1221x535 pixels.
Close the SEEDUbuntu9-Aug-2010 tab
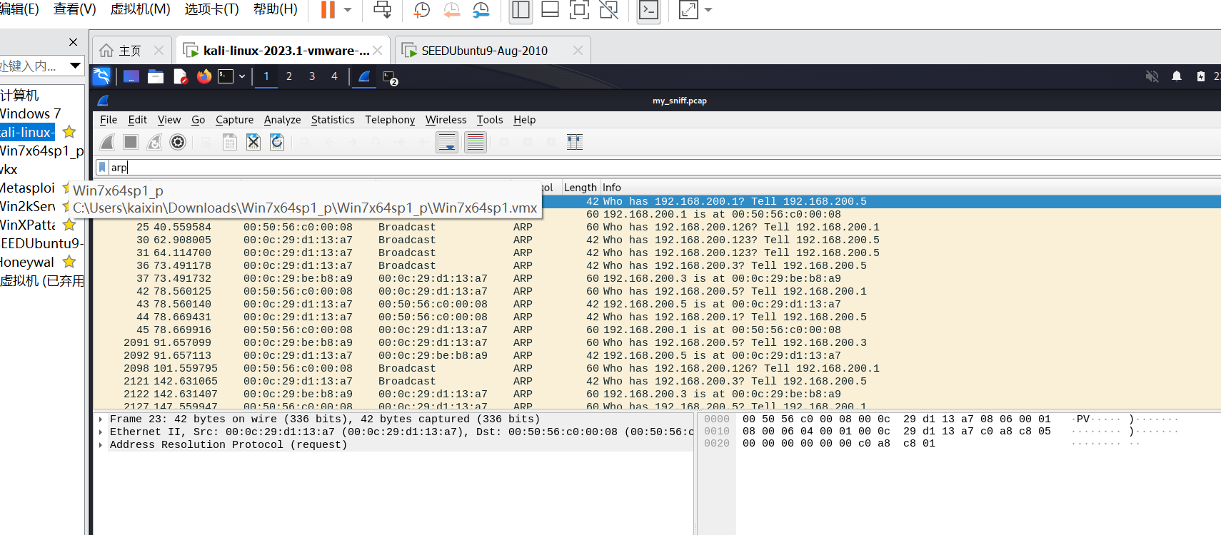pos(578,51)
